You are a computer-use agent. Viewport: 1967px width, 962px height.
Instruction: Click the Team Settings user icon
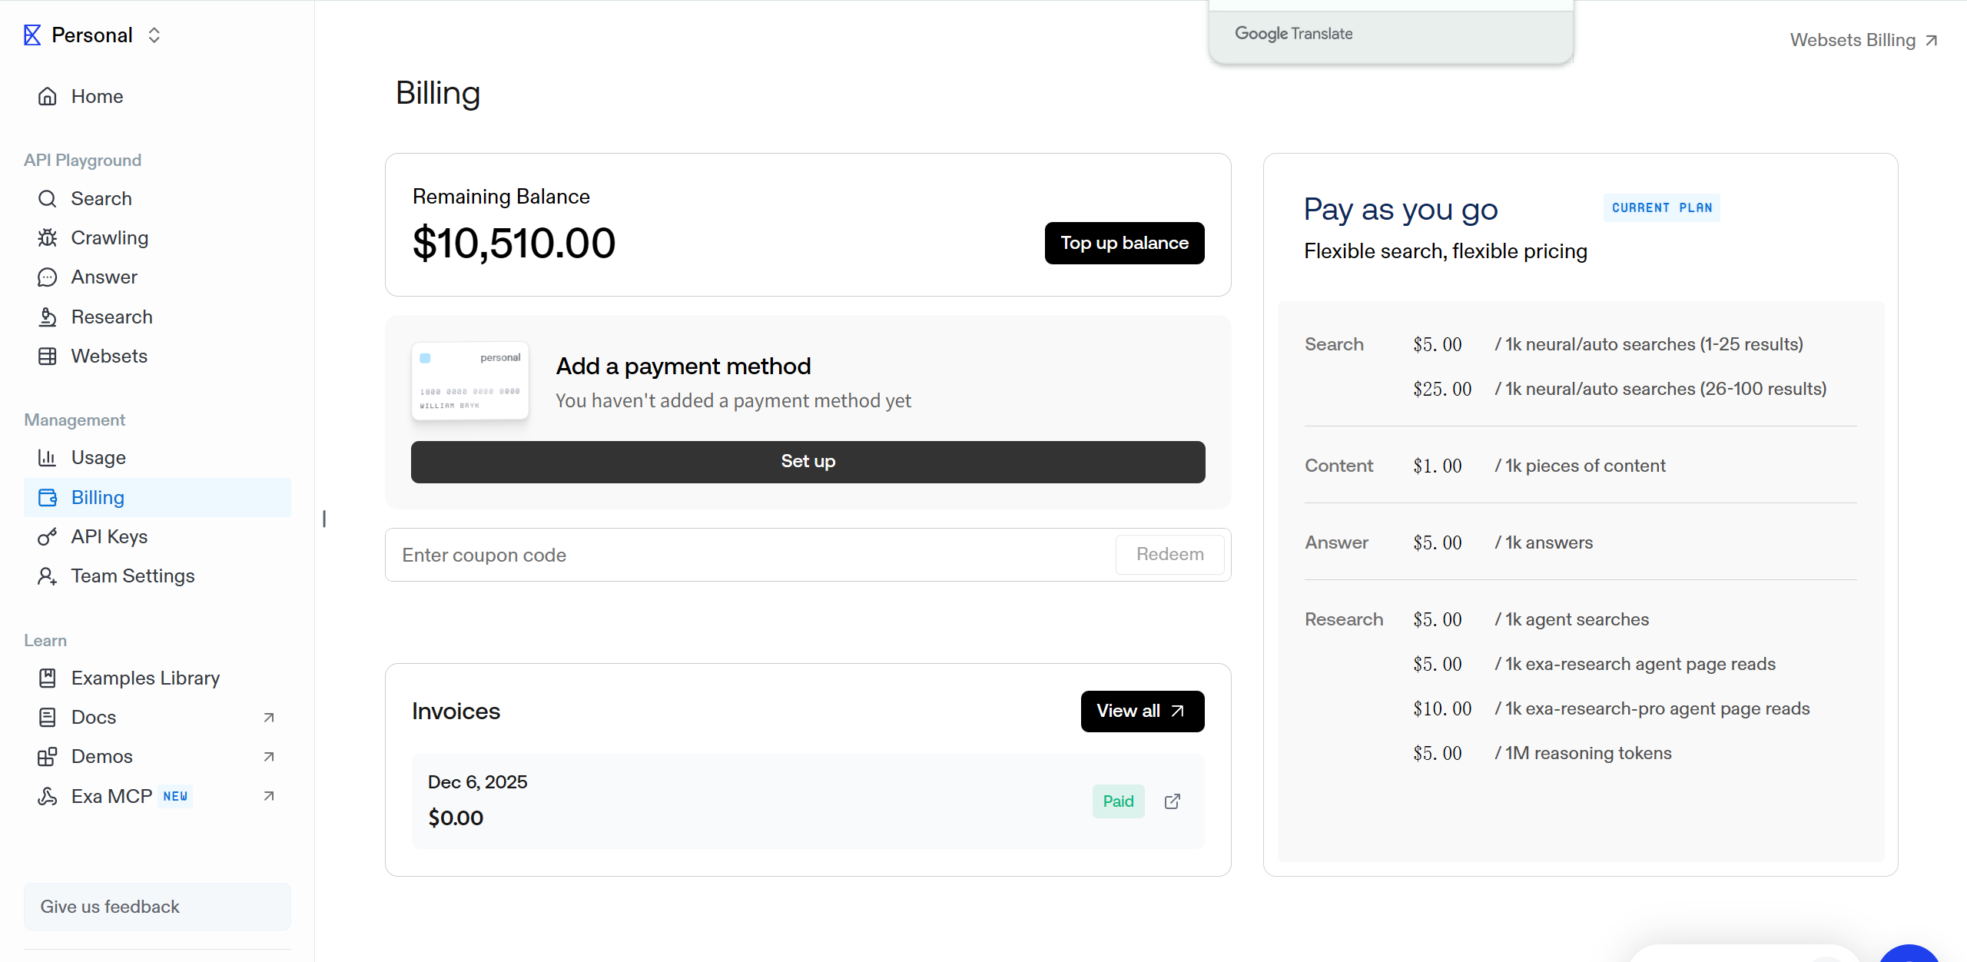point(48,576)
